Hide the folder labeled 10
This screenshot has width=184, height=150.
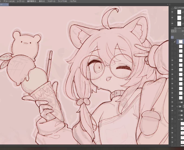pos(172,106)
